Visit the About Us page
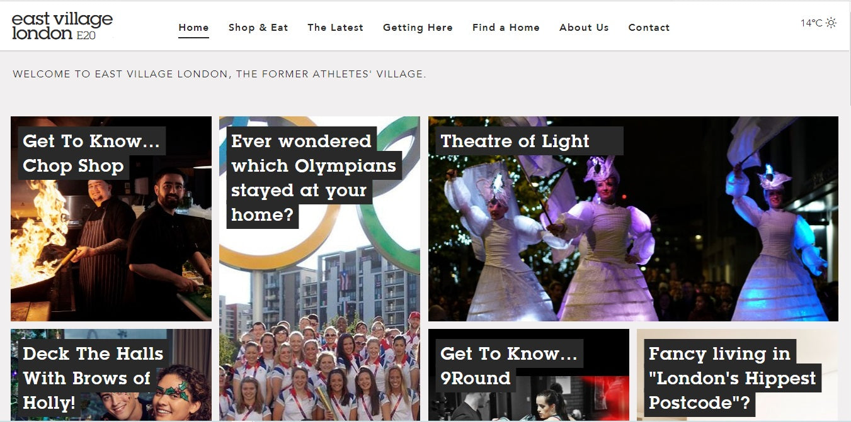Screen dimensions: 851x422 click(x=584, y=28)
